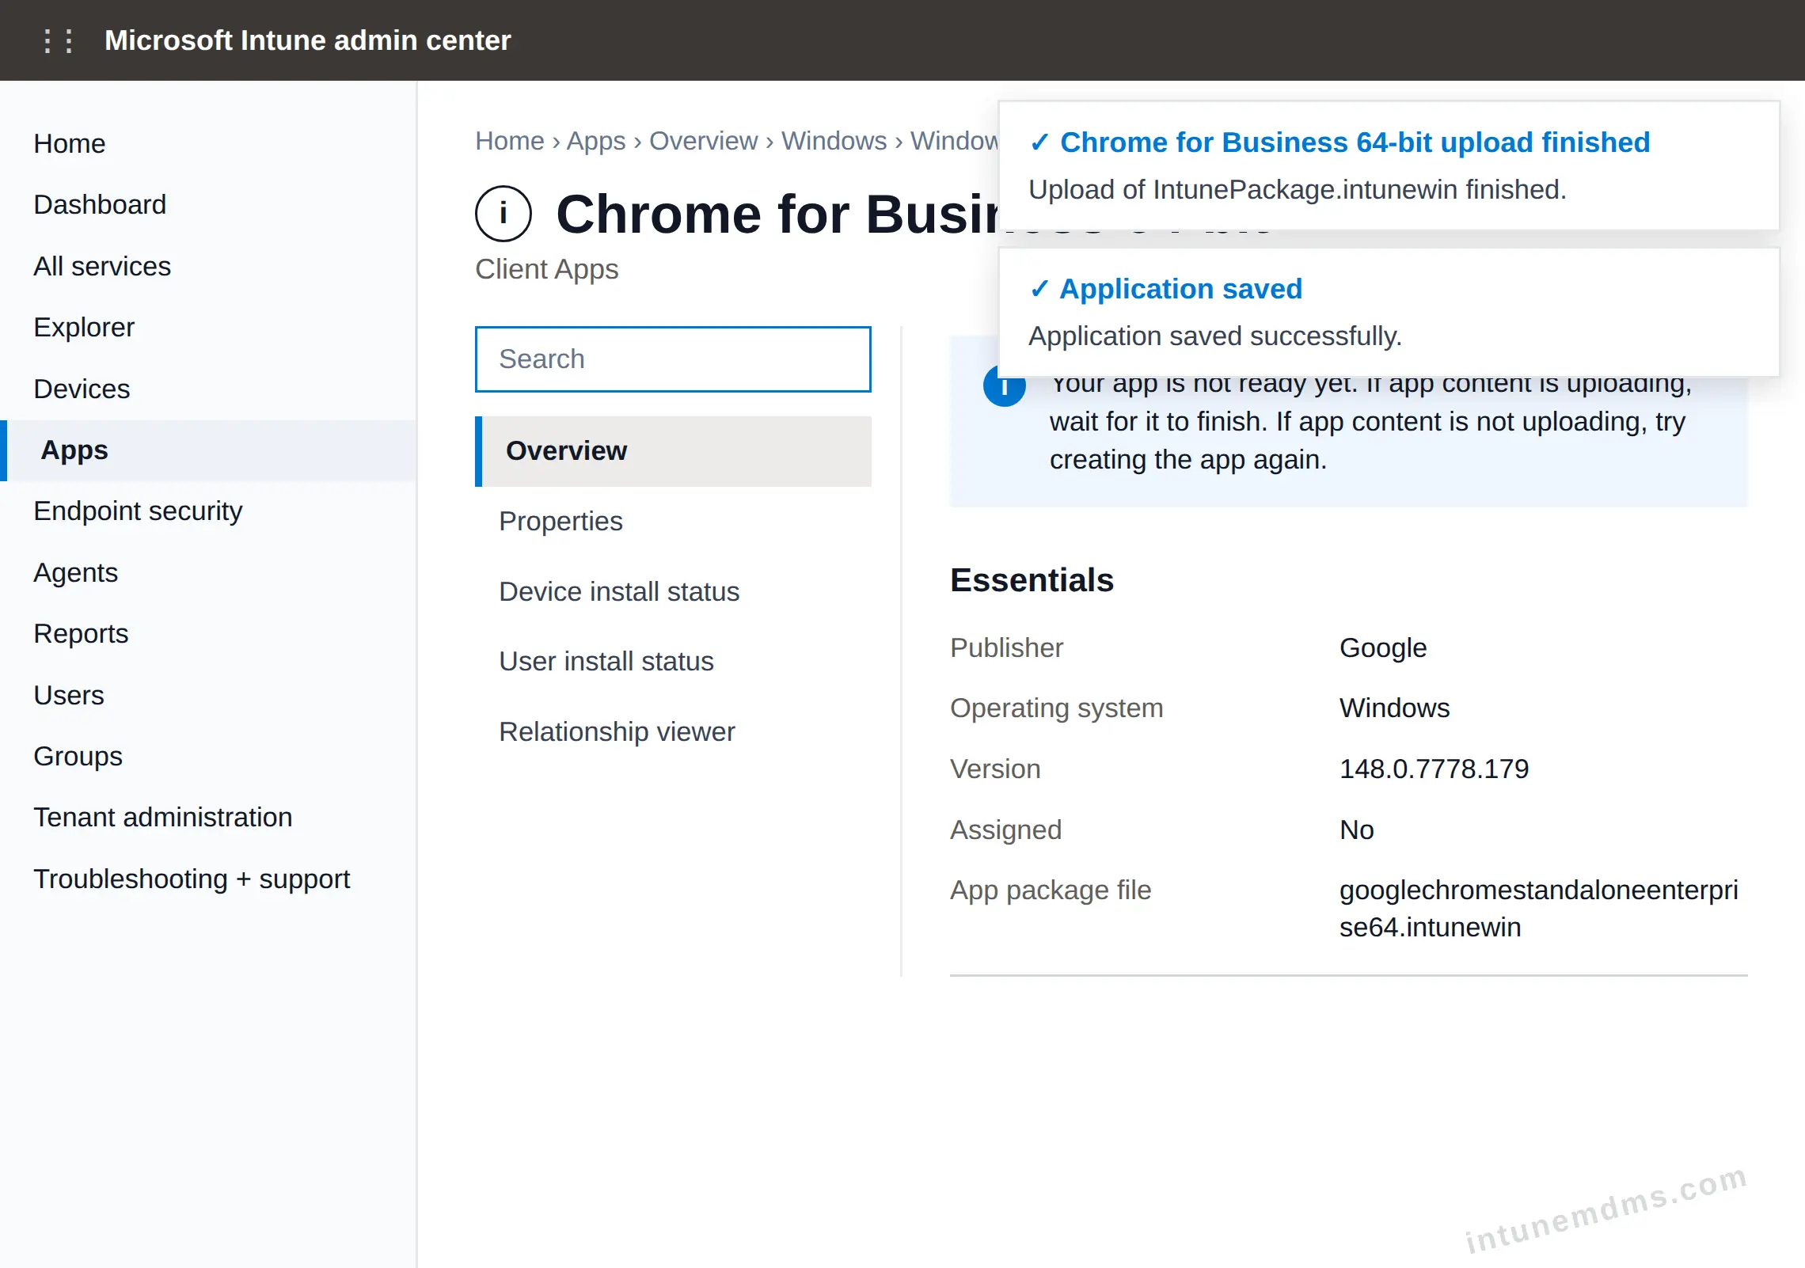
Task: Open User install status
Action: coord(673,662)
